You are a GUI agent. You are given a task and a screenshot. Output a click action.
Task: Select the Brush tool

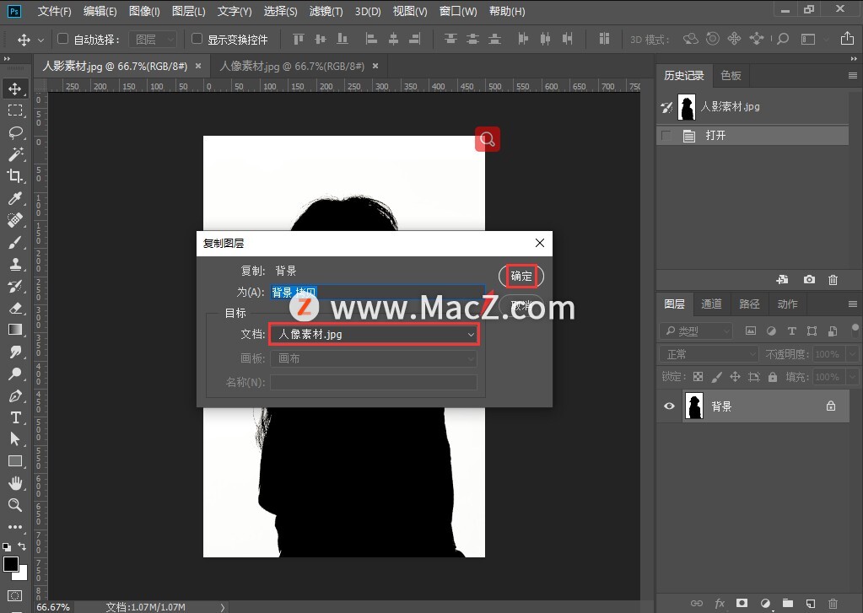[x=15, y=242]
